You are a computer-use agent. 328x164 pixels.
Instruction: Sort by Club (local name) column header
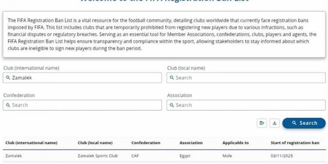95,143
